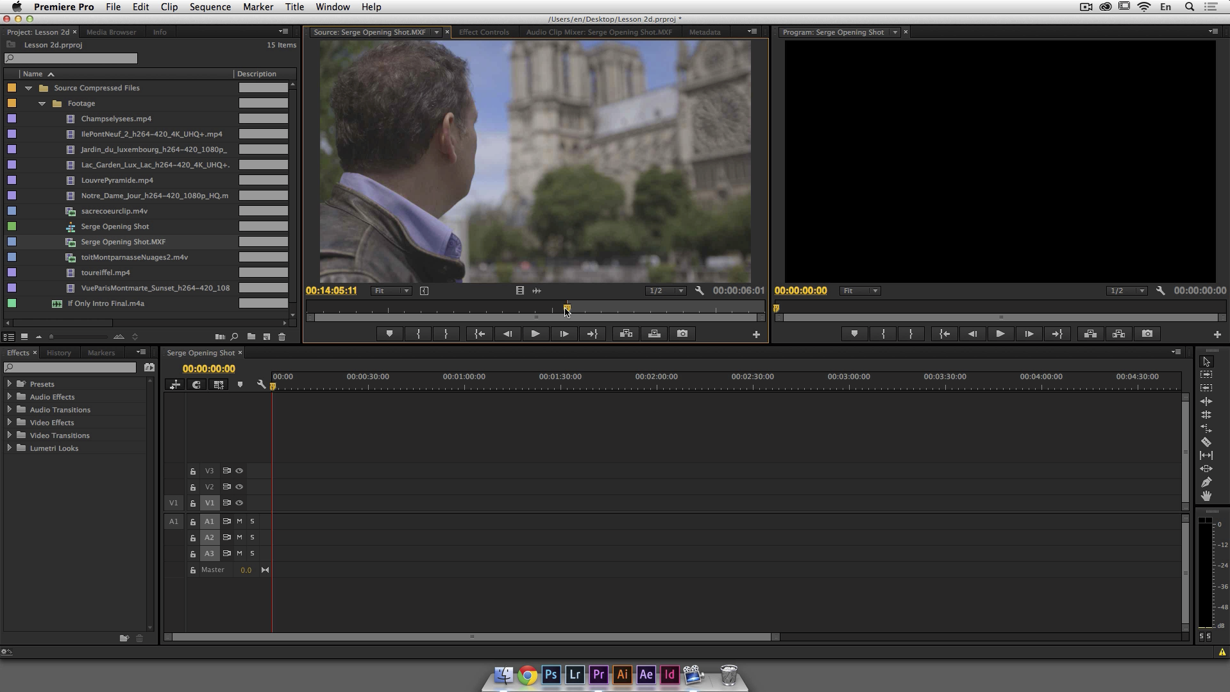Go to In point in Source monitor
The width and height of the screenshot is (1230, 692).
(479, 333)
